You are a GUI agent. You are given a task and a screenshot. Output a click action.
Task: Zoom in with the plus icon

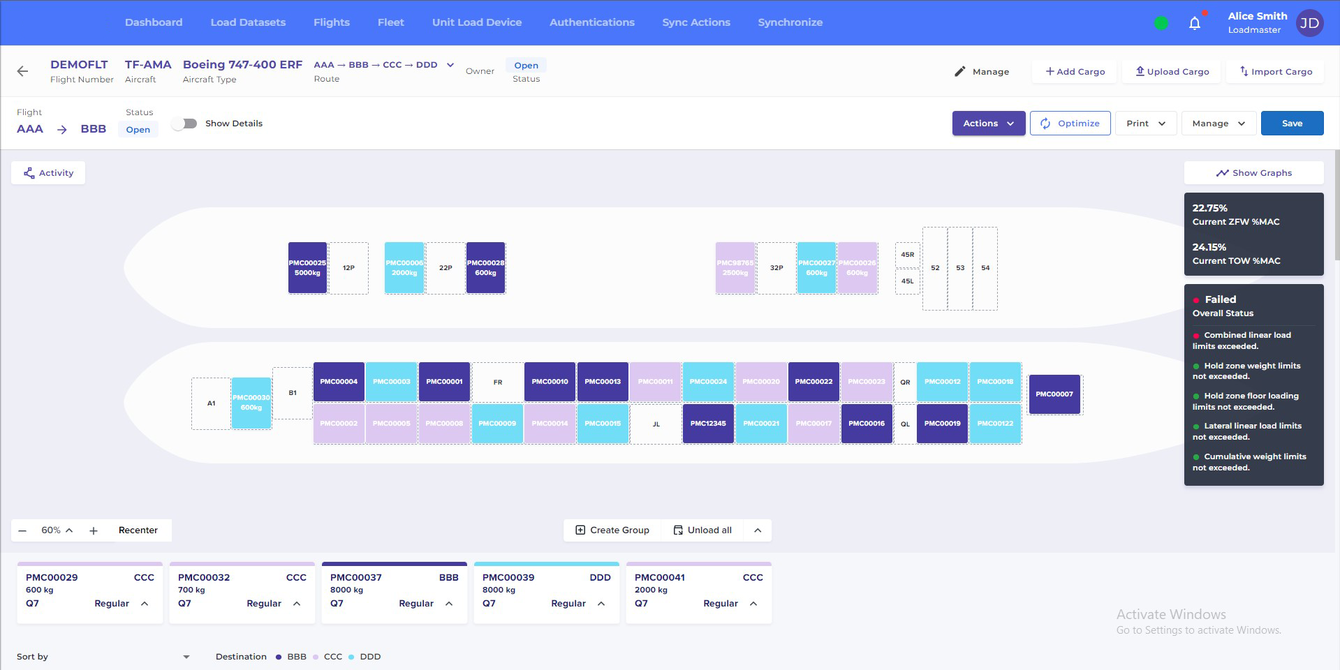pos(93,530)
